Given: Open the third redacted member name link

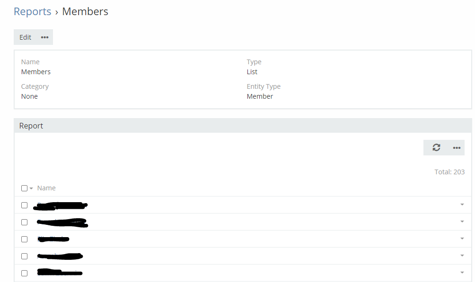Looking at the screenshot, I should coord(53,239).
